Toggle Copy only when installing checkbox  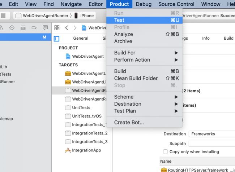(x=165, y=151)
